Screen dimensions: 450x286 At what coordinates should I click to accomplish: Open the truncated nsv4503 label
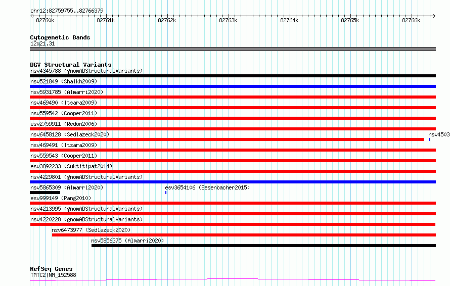439,134
